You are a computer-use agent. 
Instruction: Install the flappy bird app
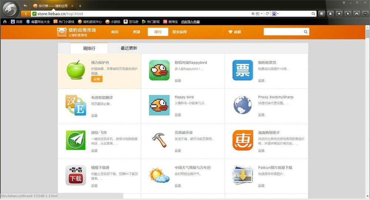(178, 115)
